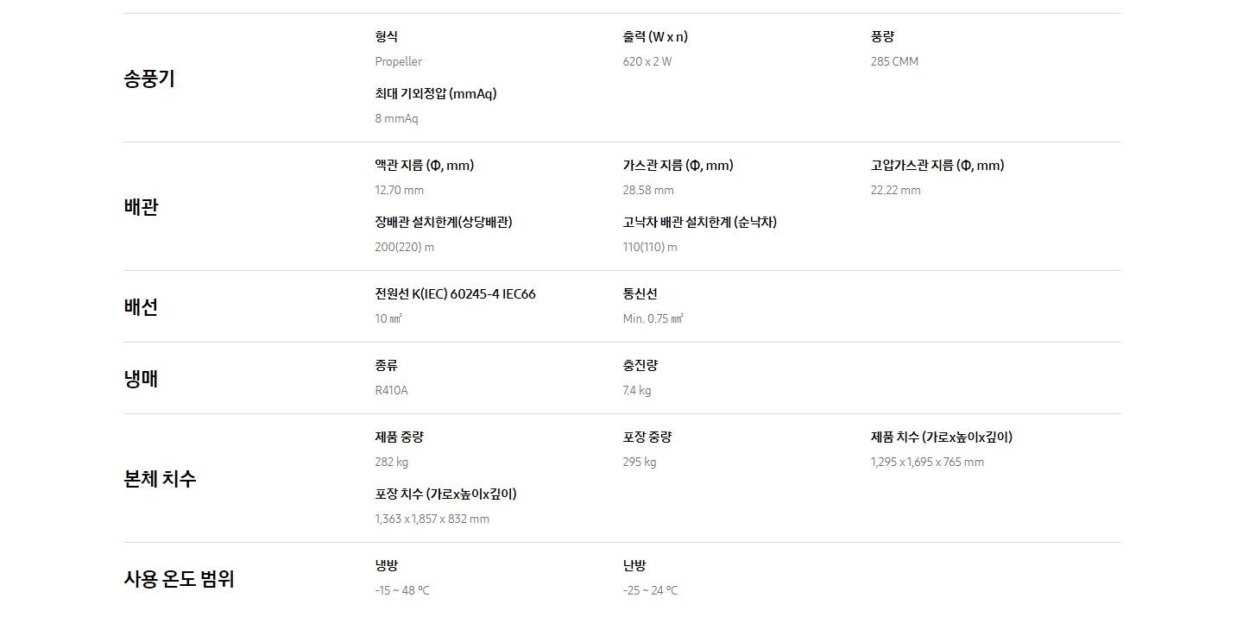
Task: Select the 200(220) m piping limit value
Action: coord(405,247)
